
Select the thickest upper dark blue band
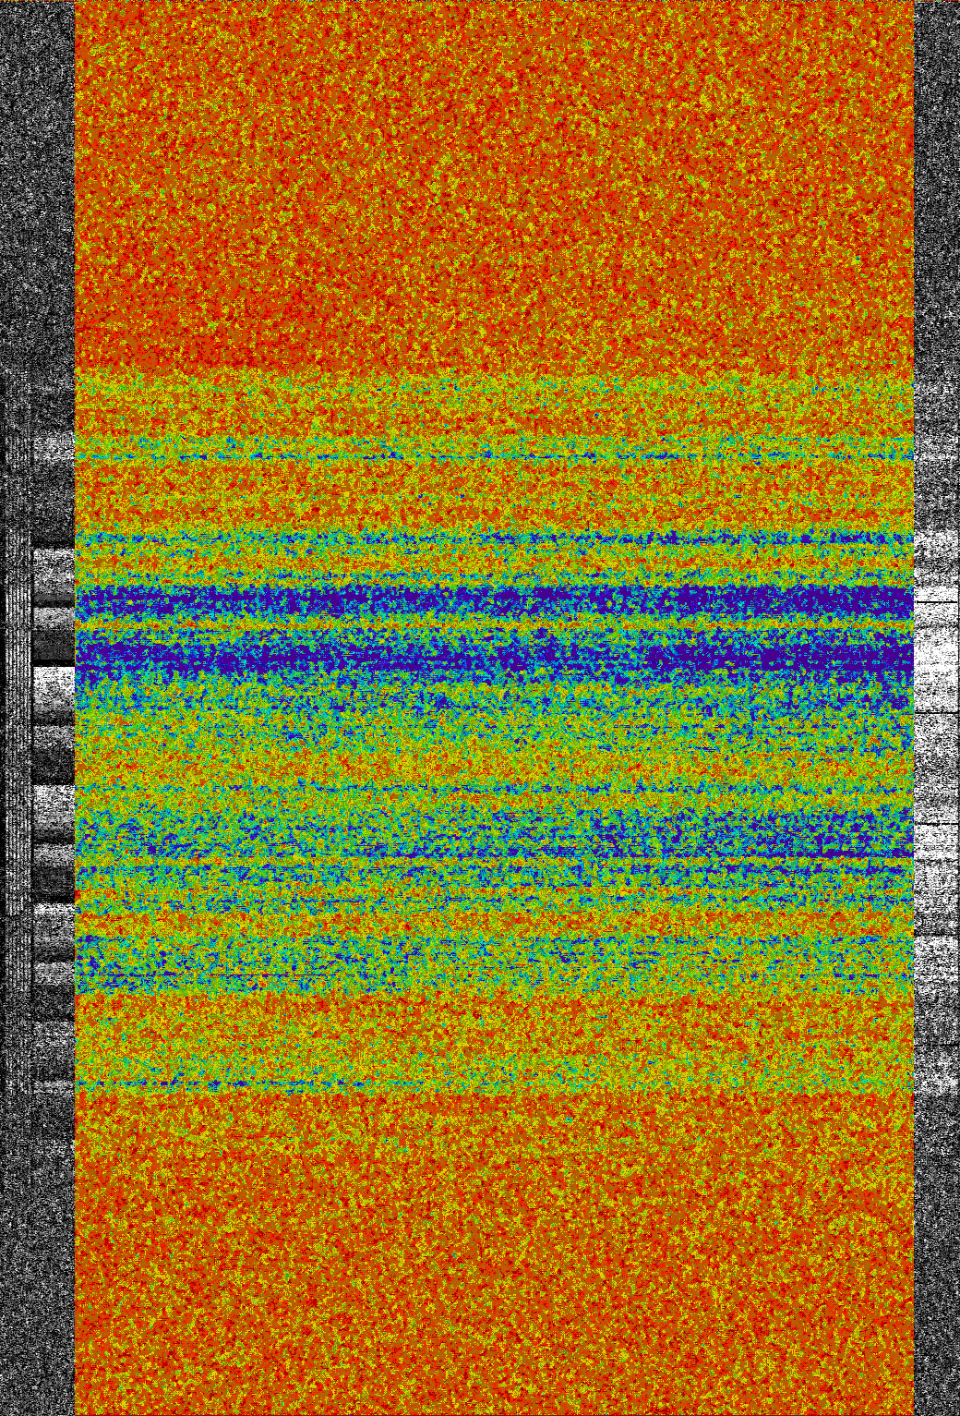tap(494, 602)
